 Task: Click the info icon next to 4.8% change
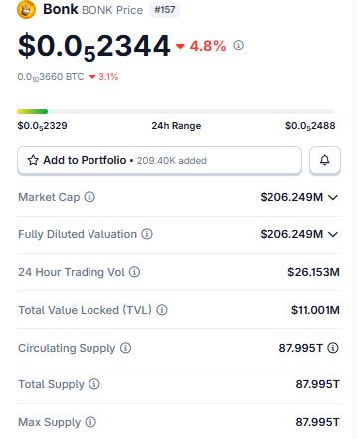coord(238,45)
